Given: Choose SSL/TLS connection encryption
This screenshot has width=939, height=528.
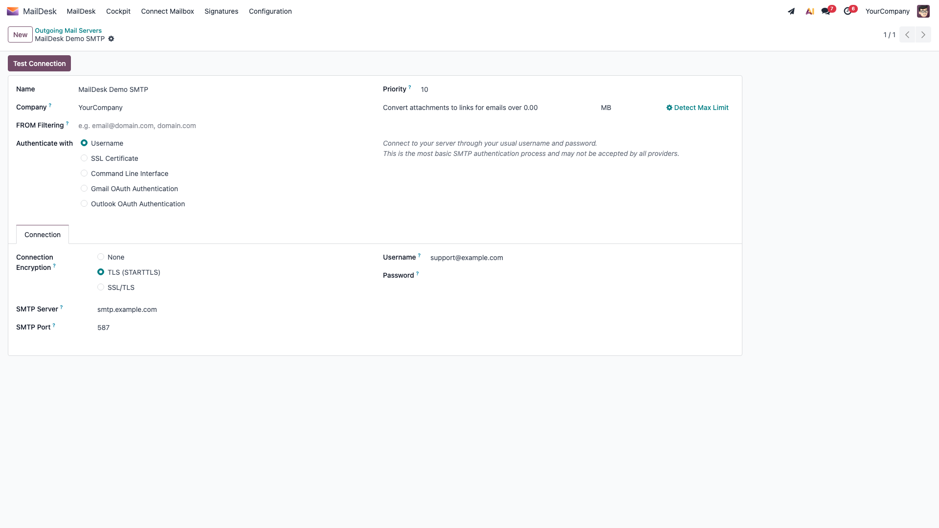Looking at the screenshot, I should pyautogui.click(x=101, y=287).
